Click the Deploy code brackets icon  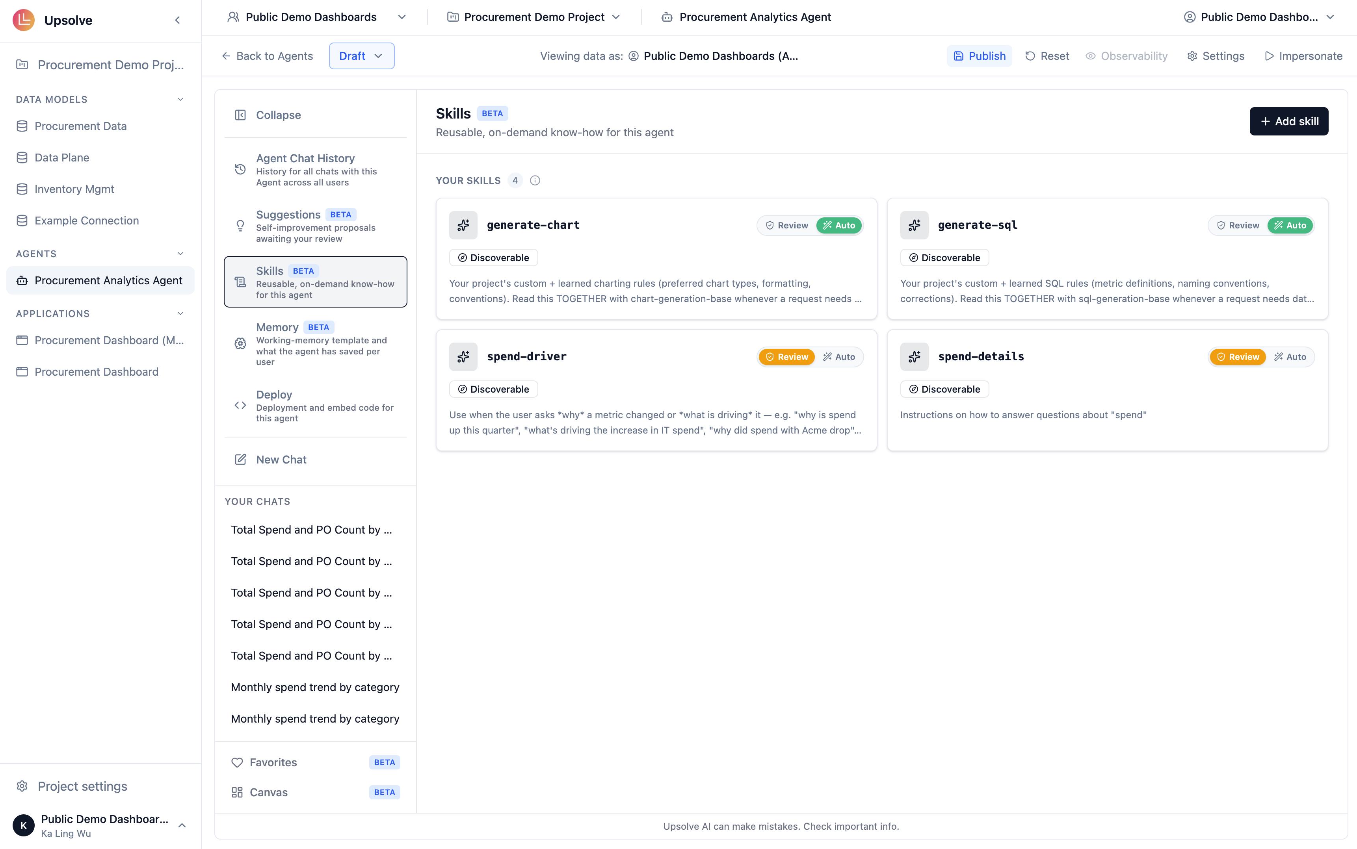pos(240,406)
